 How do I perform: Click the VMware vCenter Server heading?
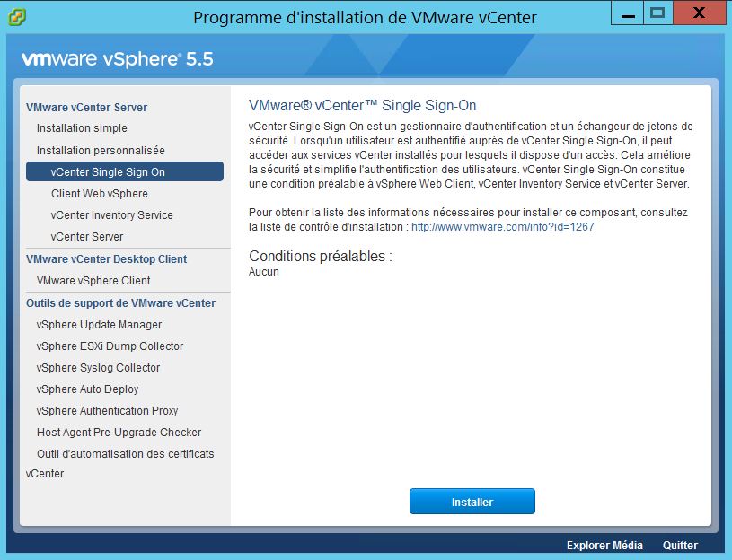[x=86, y=108]
